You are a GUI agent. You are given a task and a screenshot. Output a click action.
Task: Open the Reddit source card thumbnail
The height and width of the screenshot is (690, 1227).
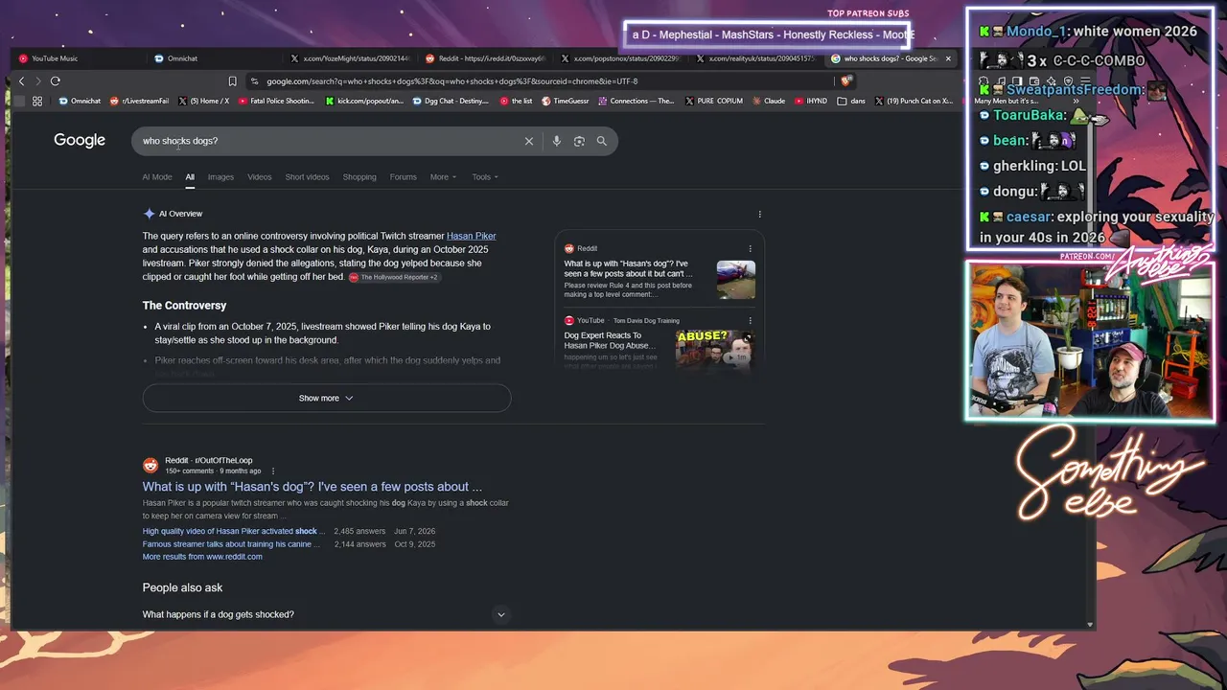736,280
